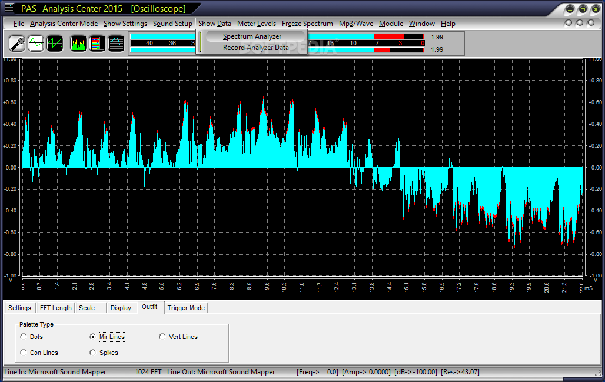Click the '[Amp-> 0.0000]' status readout
The image size is (605, 382).
(366, 372)
